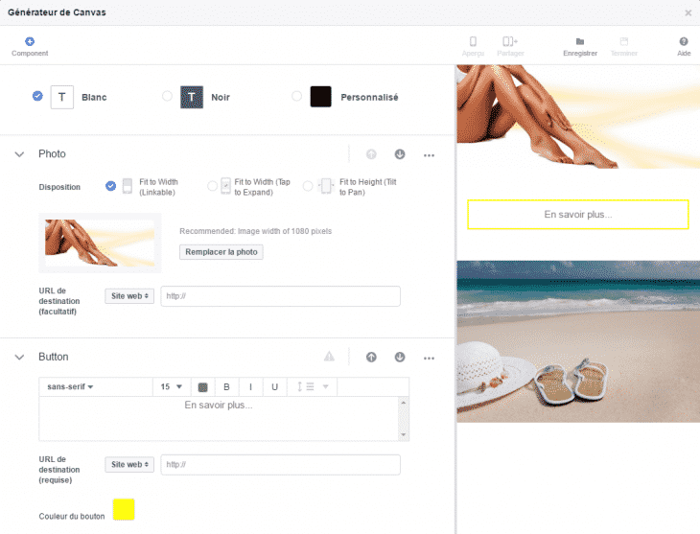Move Button component up with arrow icon
The image size is (700, 534).
[x=371, y=357]
